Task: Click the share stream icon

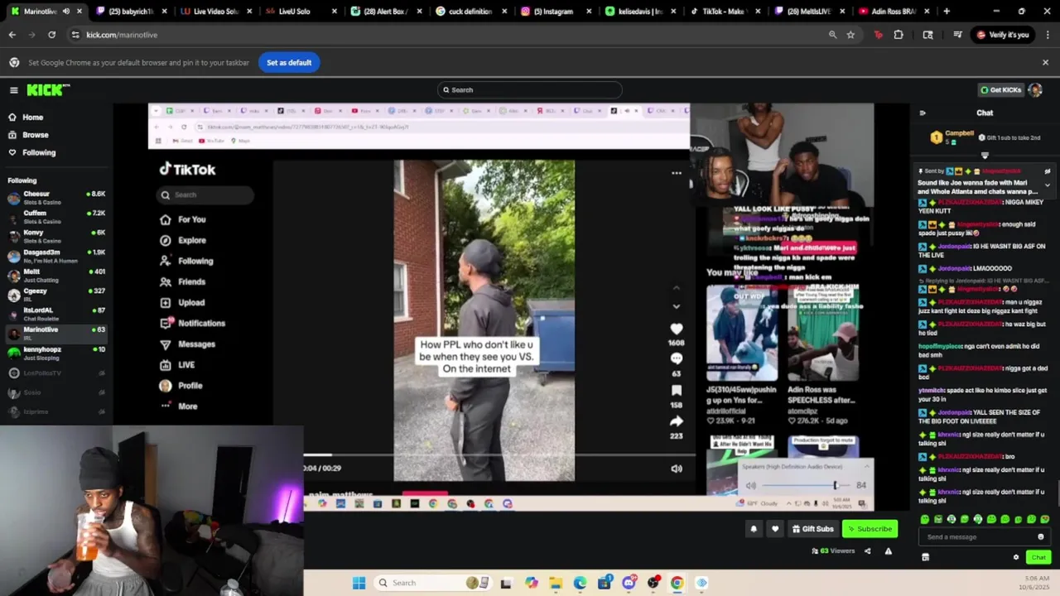Action: (x=869, y=551)
